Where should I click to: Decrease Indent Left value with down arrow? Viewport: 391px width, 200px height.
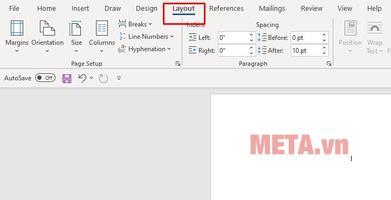click(251, 40)
